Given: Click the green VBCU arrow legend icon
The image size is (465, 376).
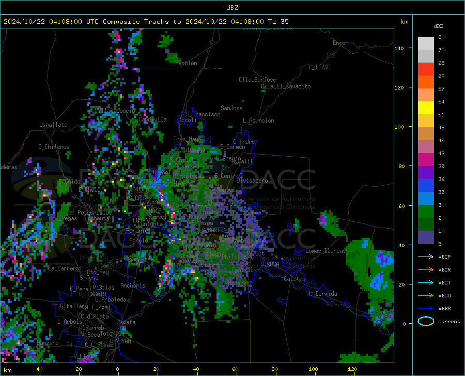Looking at the screenshot, I should [426, 296].
